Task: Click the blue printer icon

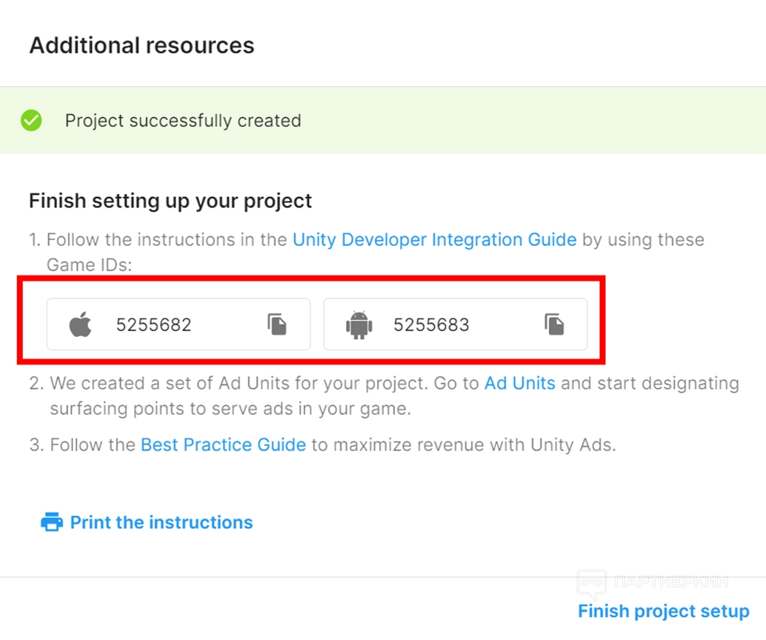Action: tap(51, 522)
